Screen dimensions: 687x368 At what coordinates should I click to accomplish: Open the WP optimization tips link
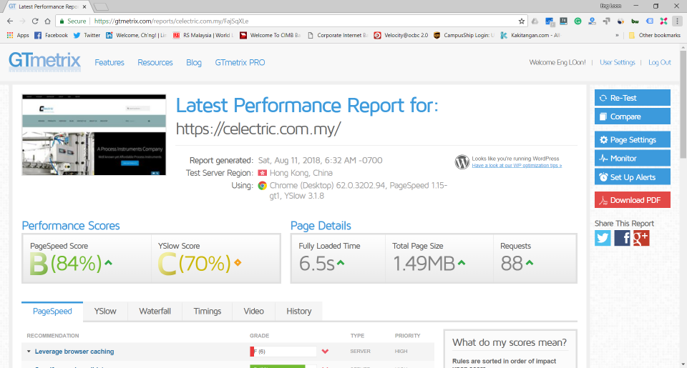(x=517, y=165)
